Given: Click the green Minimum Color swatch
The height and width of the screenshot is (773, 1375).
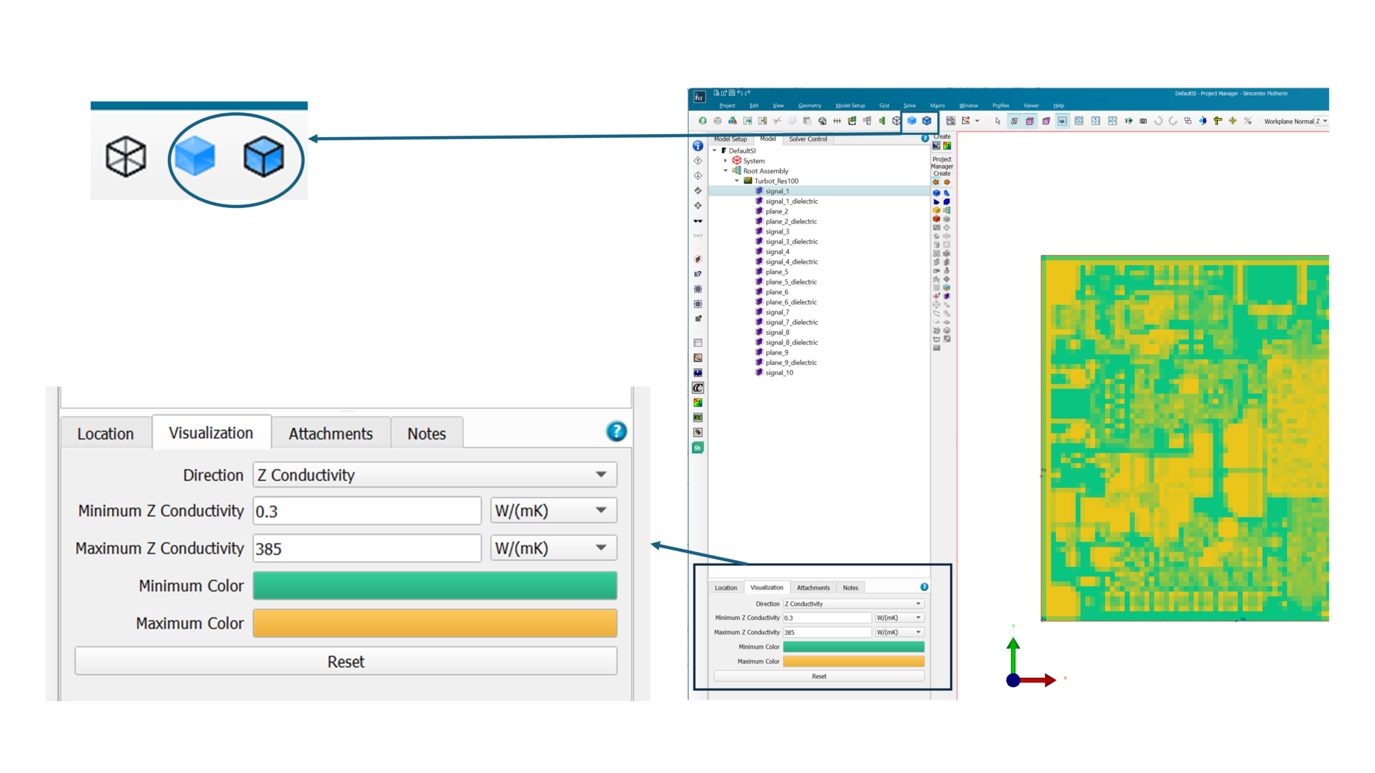Looking at the screenshot, I should point(434,585).
